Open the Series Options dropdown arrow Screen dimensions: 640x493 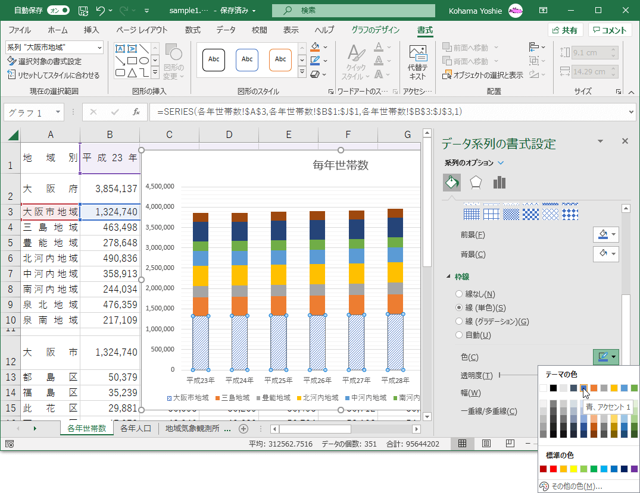pos(501,163)
